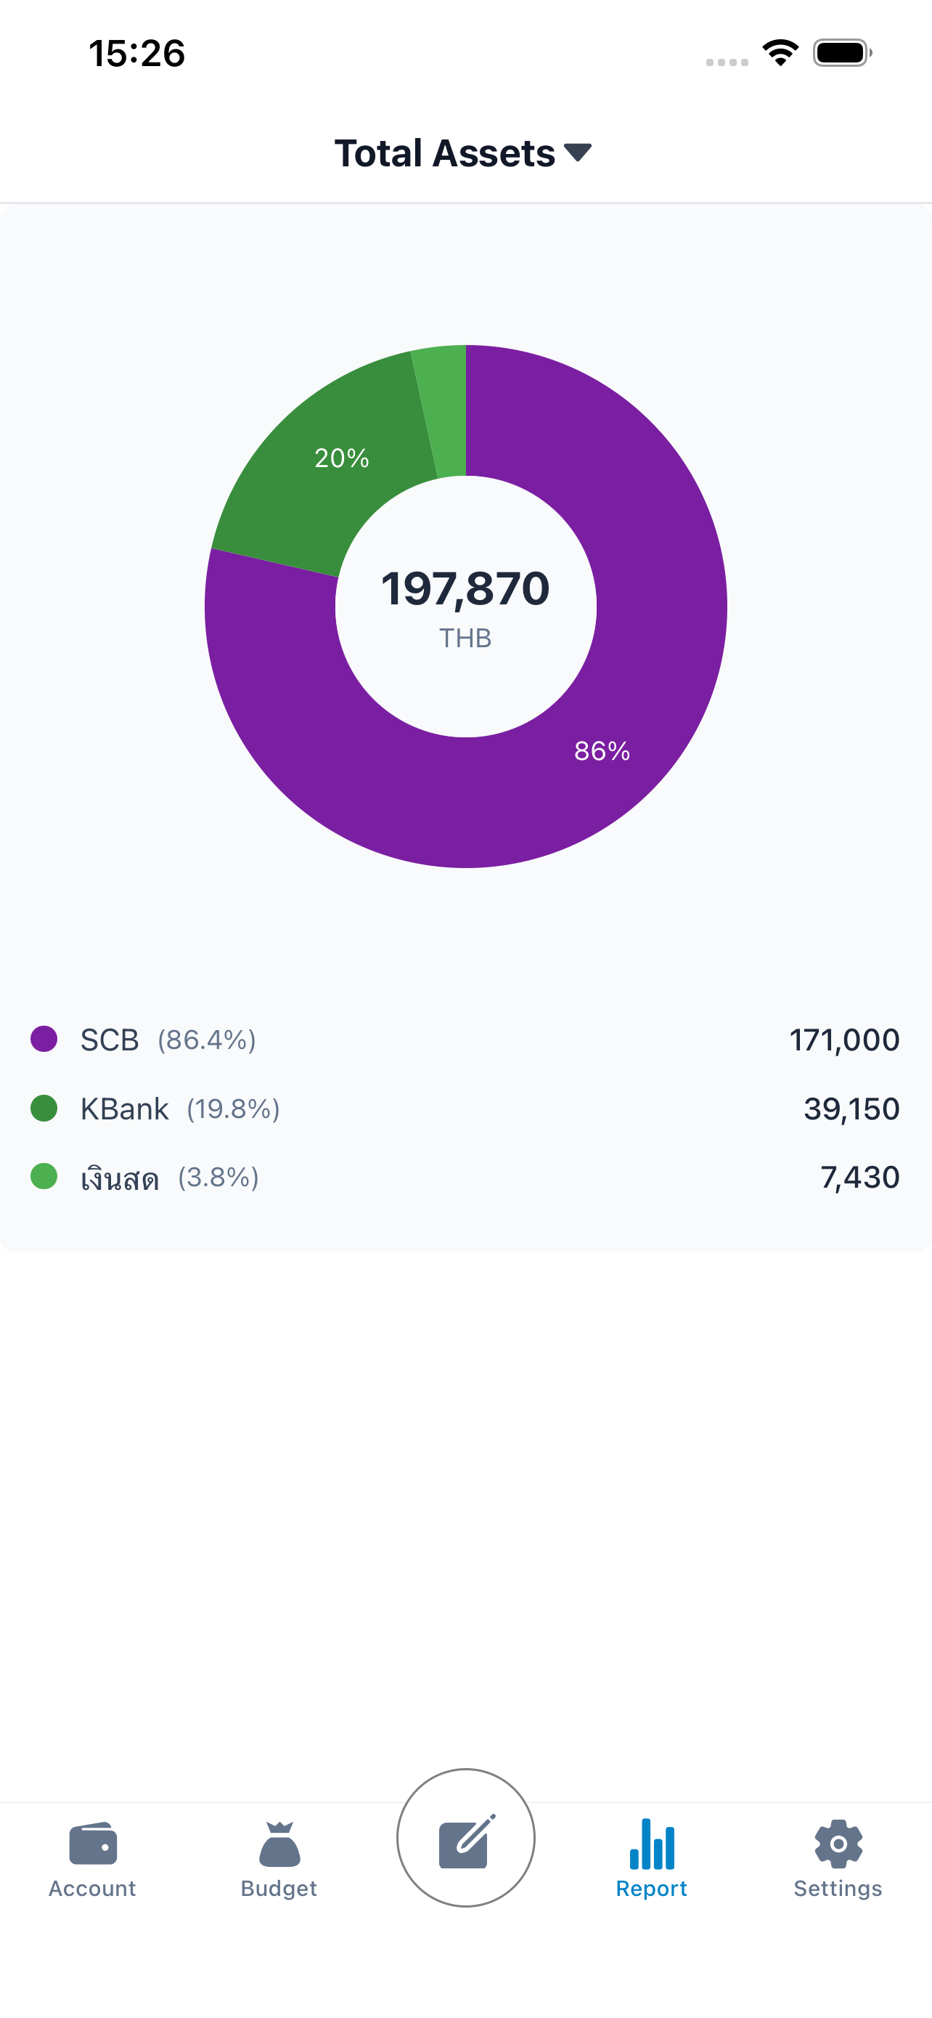The width and height of the screenshot is (932, 2018).
Task: Open the SCB account row
Action: pos(465,1040)
